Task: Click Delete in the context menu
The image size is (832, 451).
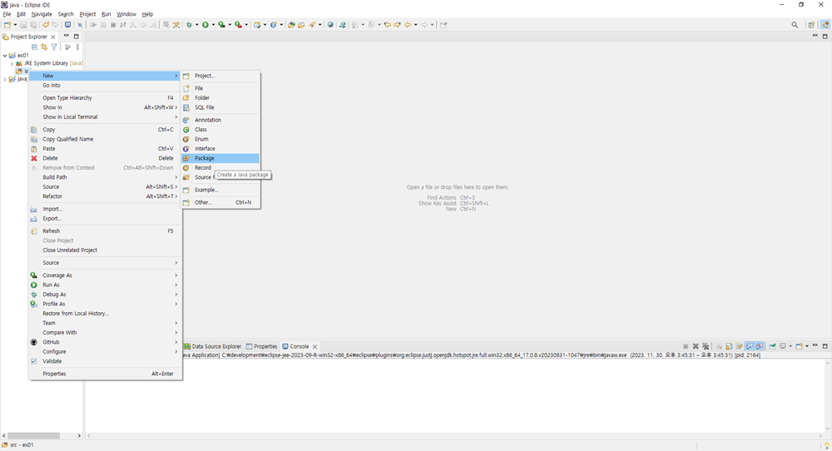Action: pyautogui.click(x=105, y=158)
